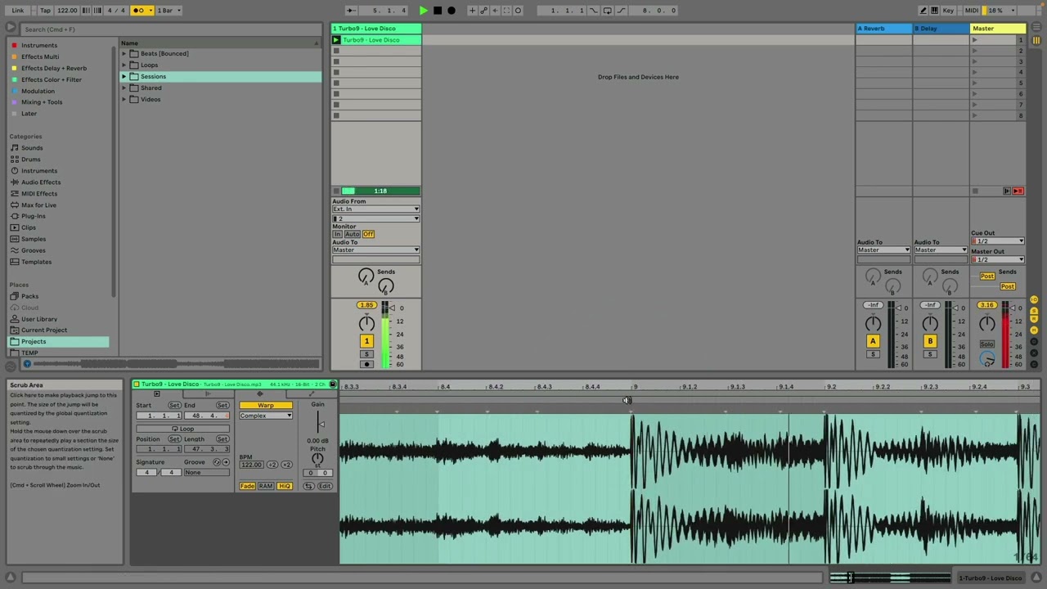Screen dimensions: 1047x589
Task: Click the Commit Groove arrow icon
Action: (x=227, y=462)
